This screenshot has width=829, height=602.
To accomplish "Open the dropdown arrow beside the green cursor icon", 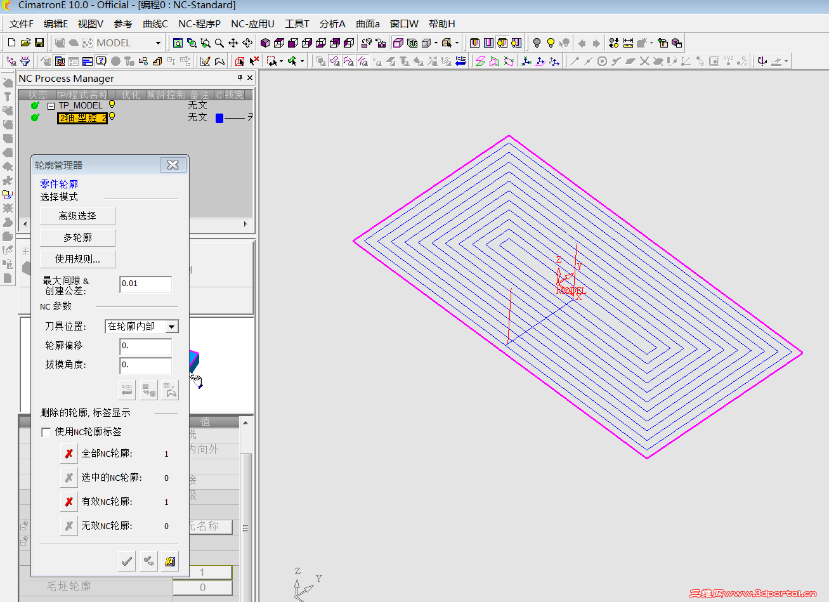I will pyautogui.click(x=302, y=61).
